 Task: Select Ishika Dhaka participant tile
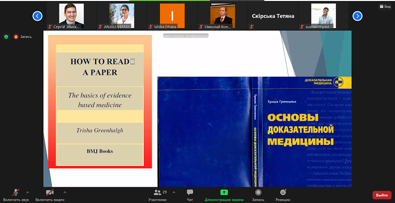point(172,16)
